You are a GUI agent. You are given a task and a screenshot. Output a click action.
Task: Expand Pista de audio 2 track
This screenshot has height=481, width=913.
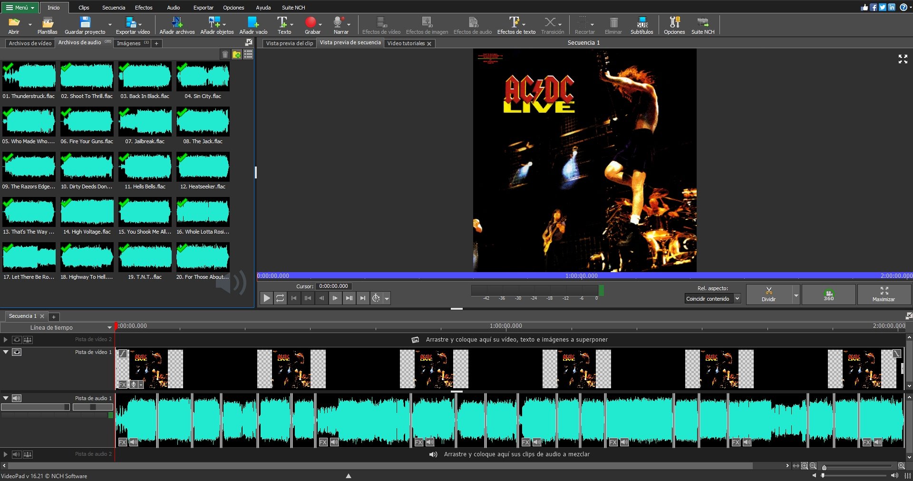[6, 454]
